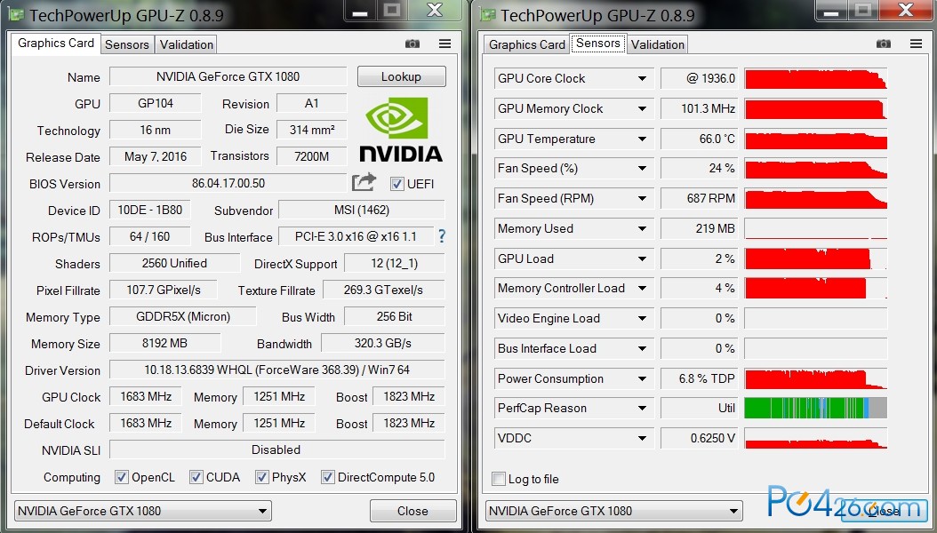
Task: Open hamburger menu in Graphics Card window
Action: coord(444,44)
